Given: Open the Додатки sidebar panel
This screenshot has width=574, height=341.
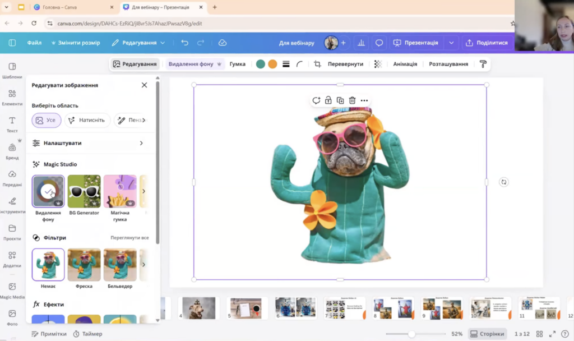Looking at the screenshot, I should [12, 259].
